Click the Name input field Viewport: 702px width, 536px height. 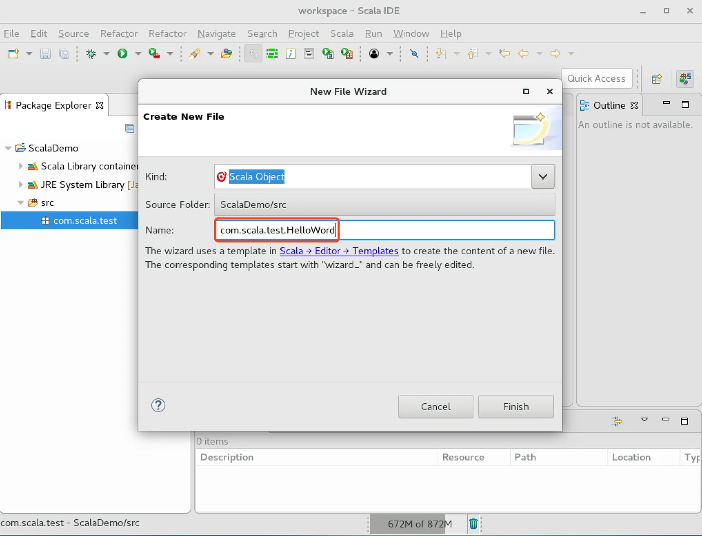click(384, 230)
